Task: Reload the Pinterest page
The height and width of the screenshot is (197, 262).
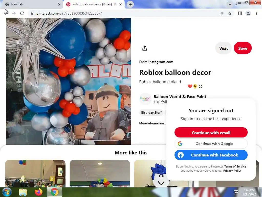Action: 22,13
